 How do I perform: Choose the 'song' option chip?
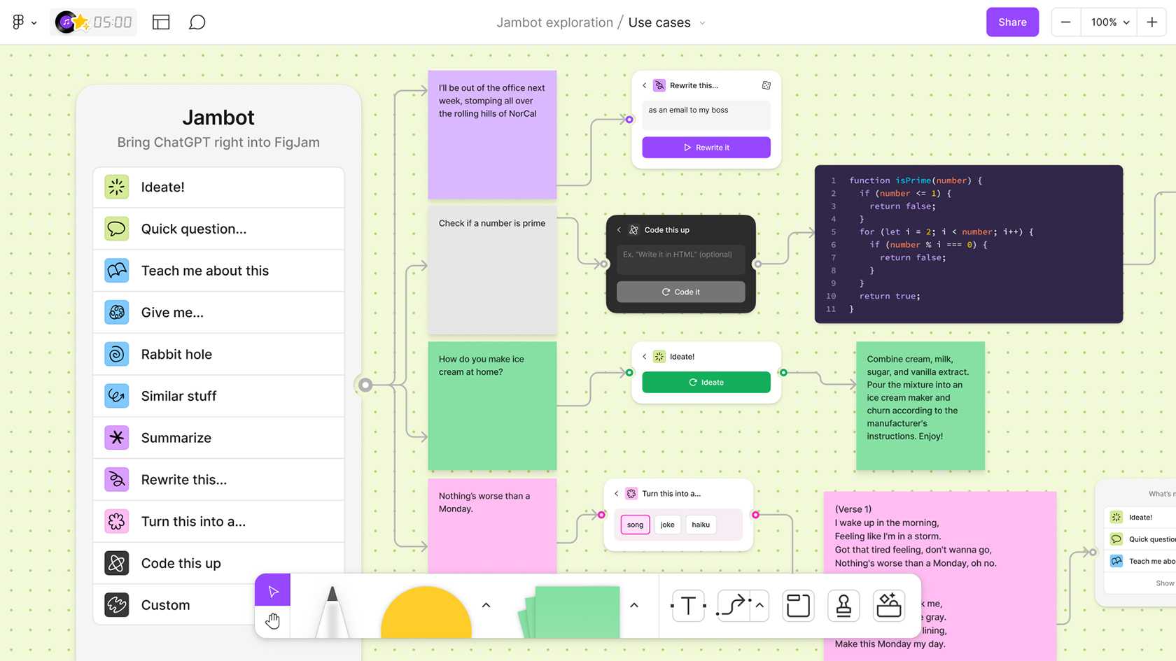click(635, 525)
